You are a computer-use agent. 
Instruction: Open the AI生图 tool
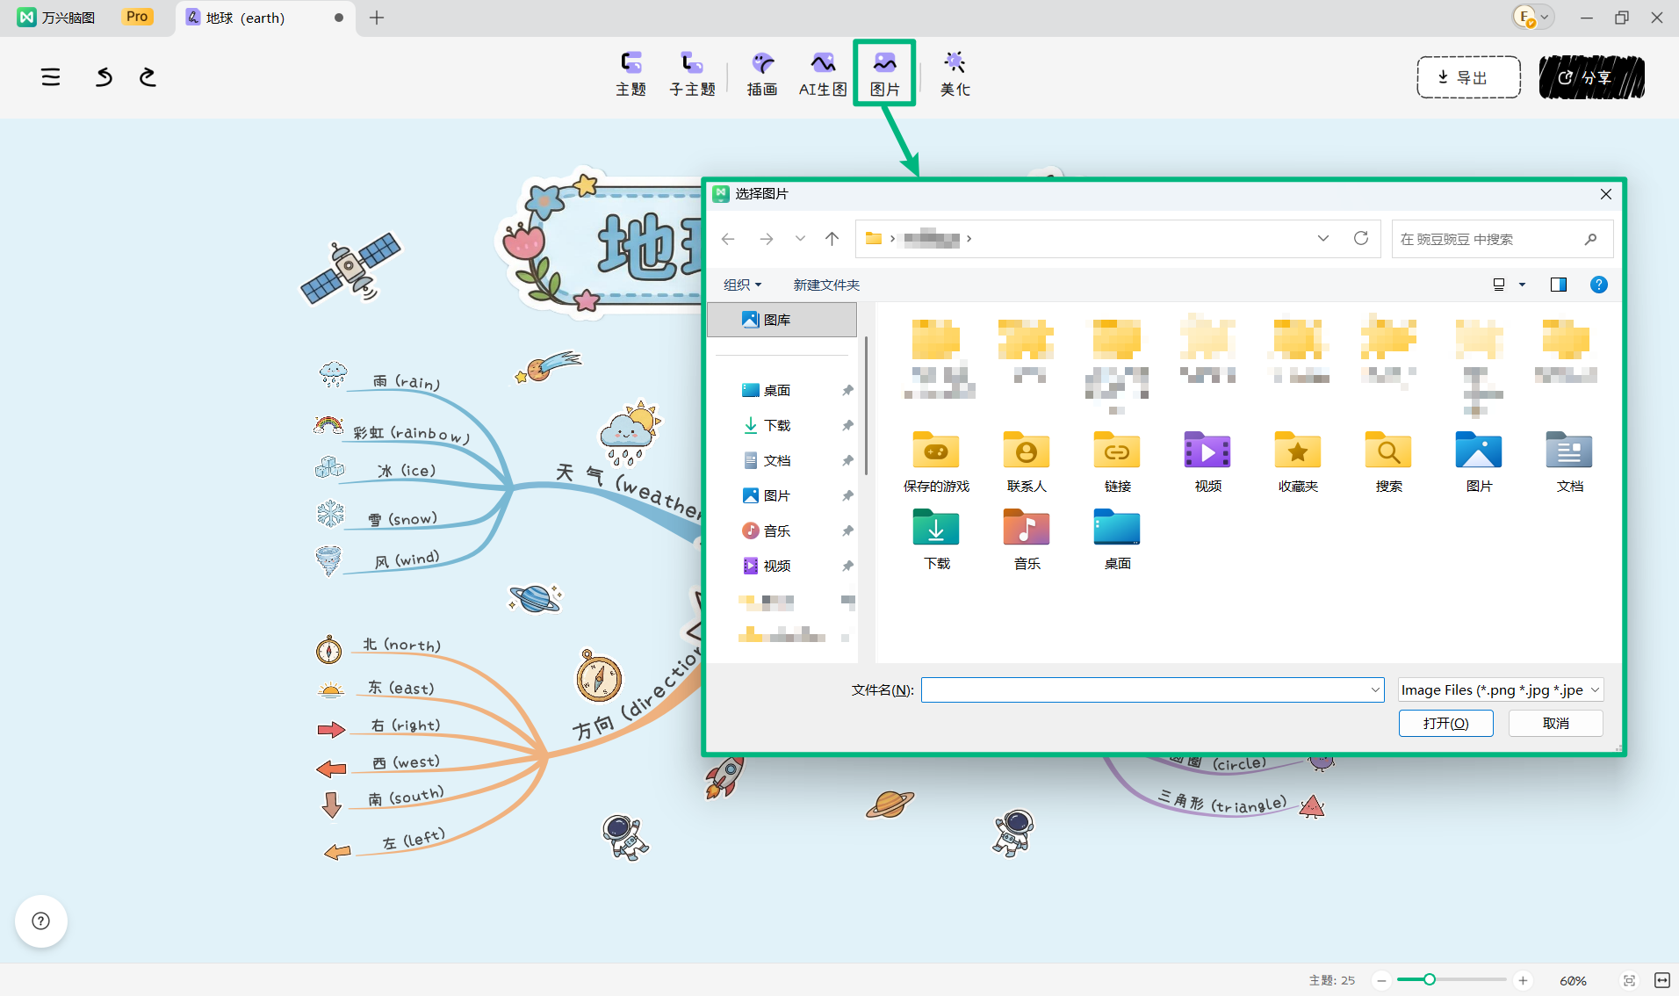823,74
